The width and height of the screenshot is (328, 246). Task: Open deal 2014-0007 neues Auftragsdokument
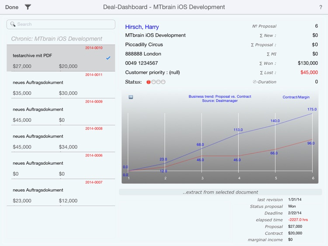tap(61, 193)
